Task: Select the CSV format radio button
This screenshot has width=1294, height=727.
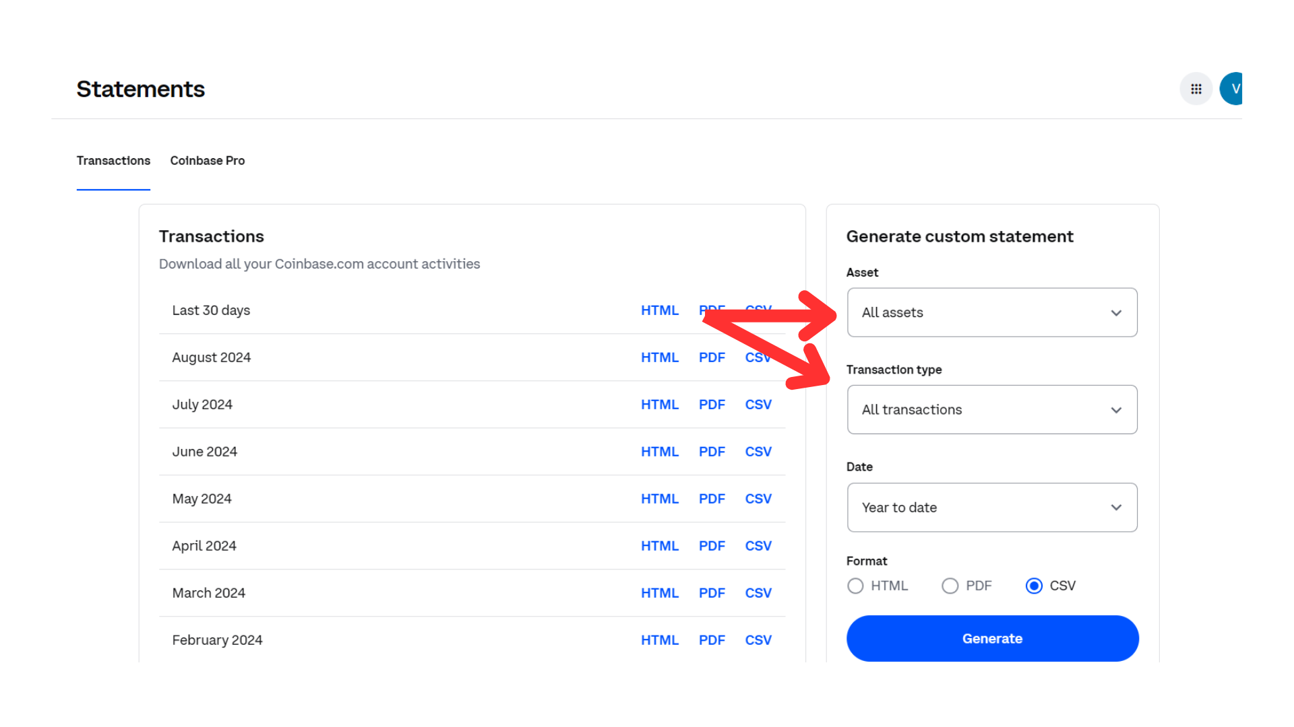Action: 1034,586
